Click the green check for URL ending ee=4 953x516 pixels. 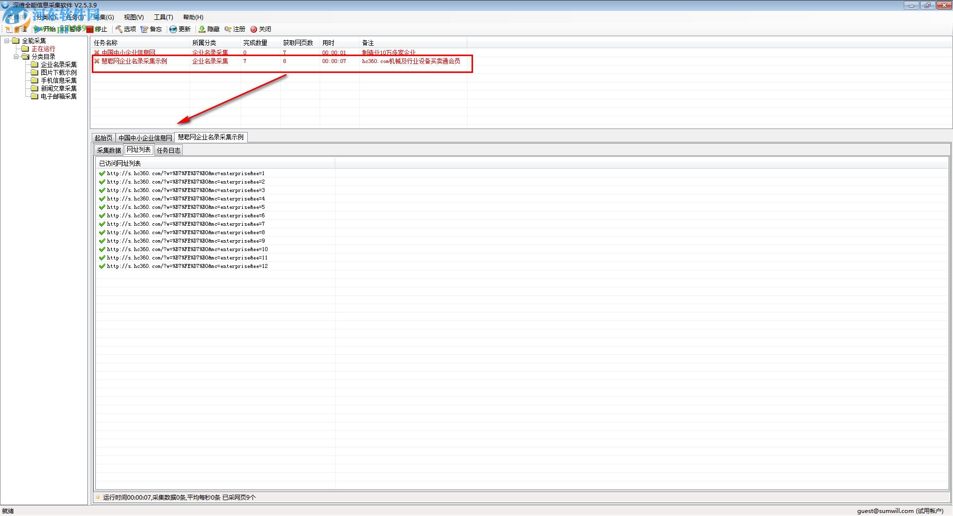point(102,199)
